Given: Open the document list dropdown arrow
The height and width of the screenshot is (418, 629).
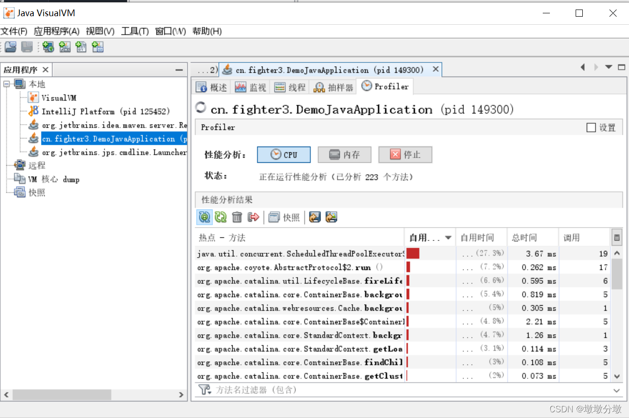Looking at the screenshot, I should pos(609,67).
